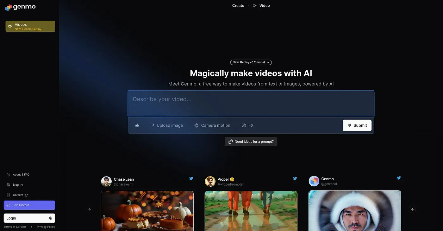This screenshot has width=443, height=231.
Task: Click Chase Lean's profile avatar
Action: click(106, 182)
